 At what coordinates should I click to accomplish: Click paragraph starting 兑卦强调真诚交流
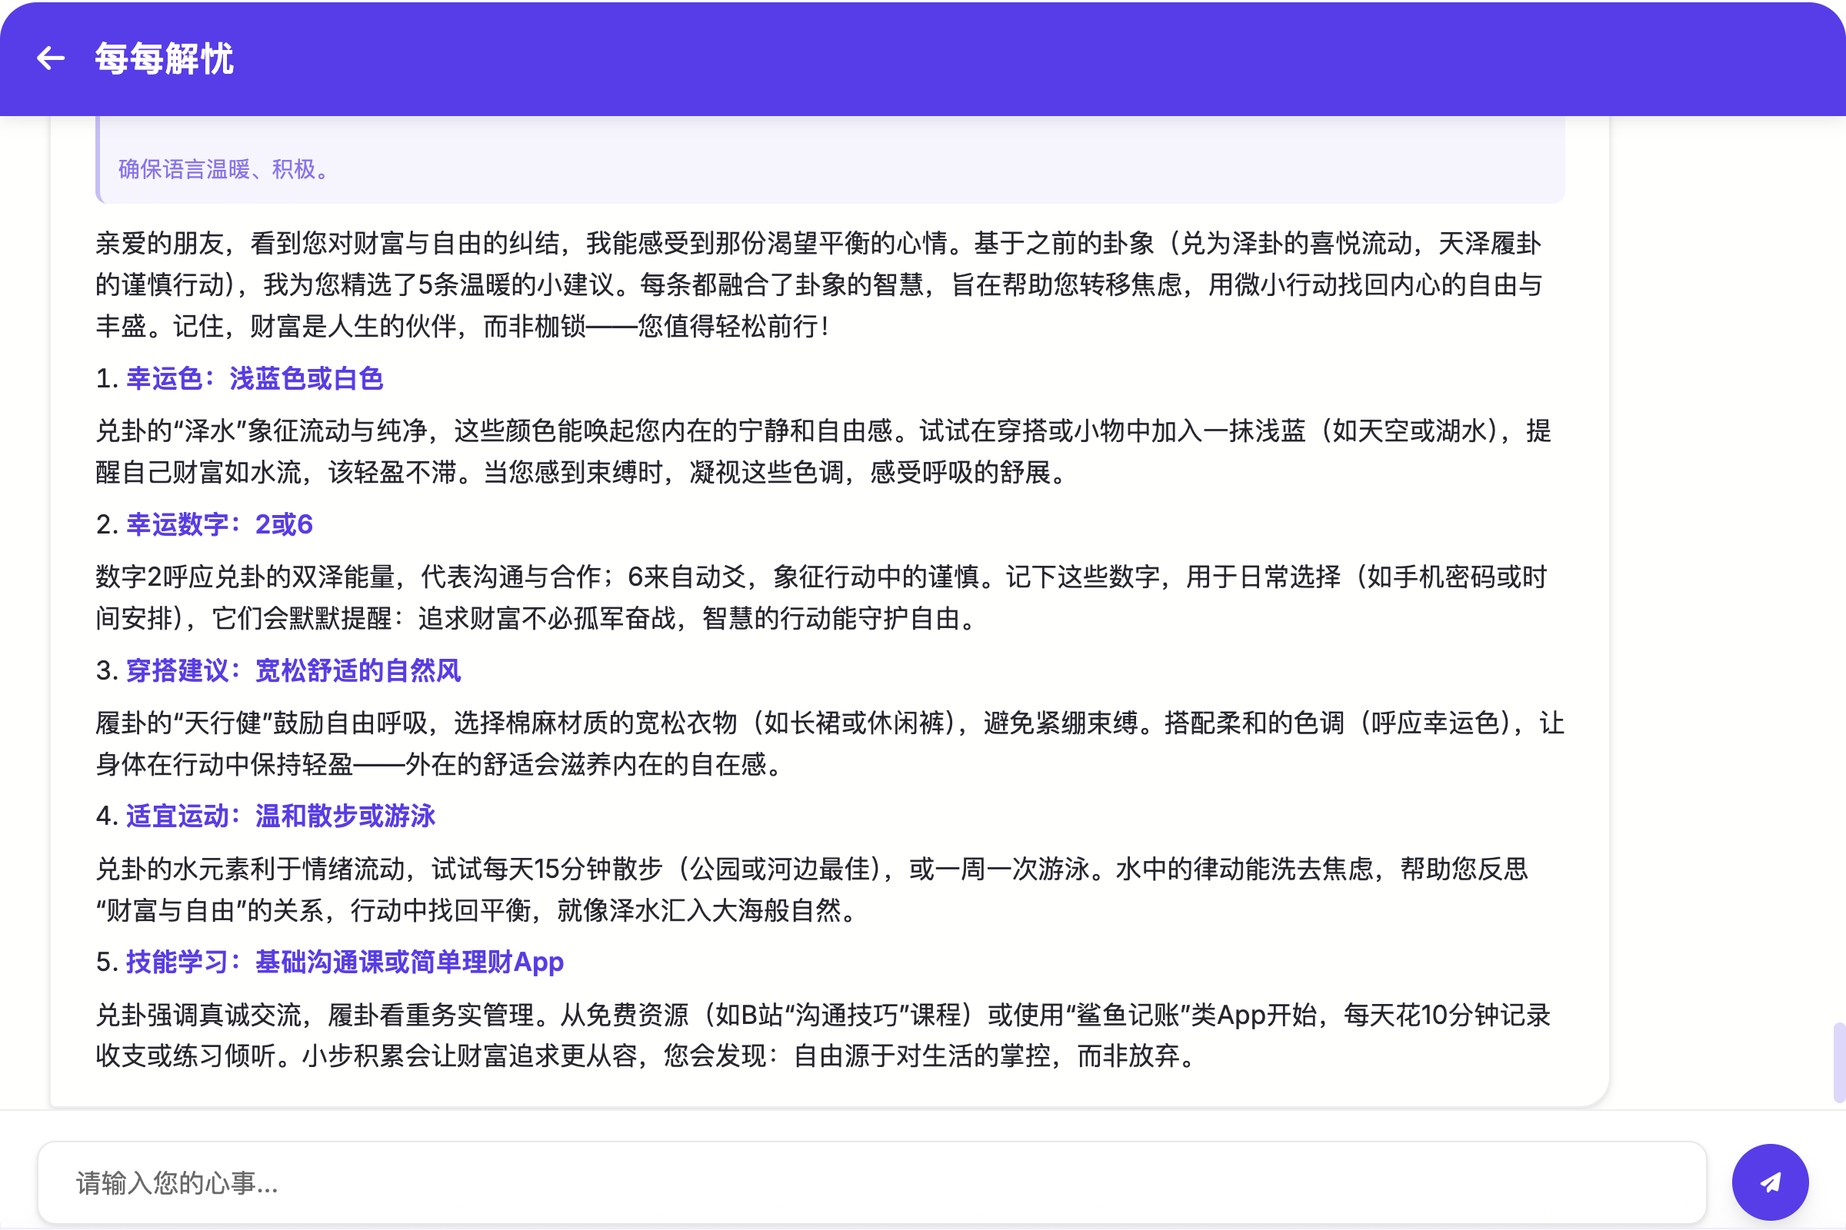823,1036
